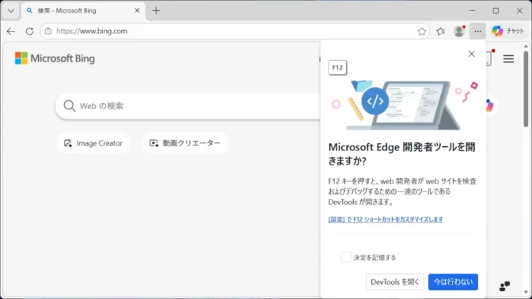This screenshot has height=299, width=532.
Task: Click 今は行わない button
Action: [453, 282]
